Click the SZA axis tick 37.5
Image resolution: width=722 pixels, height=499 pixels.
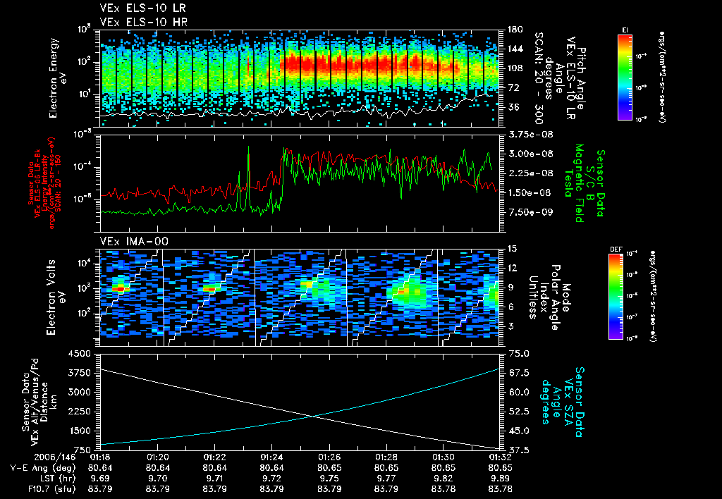coord(518,450)
